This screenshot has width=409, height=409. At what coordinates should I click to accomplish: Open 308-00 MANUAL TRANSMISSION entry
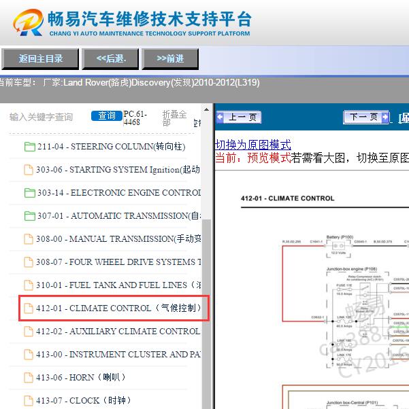coord(118,239)
